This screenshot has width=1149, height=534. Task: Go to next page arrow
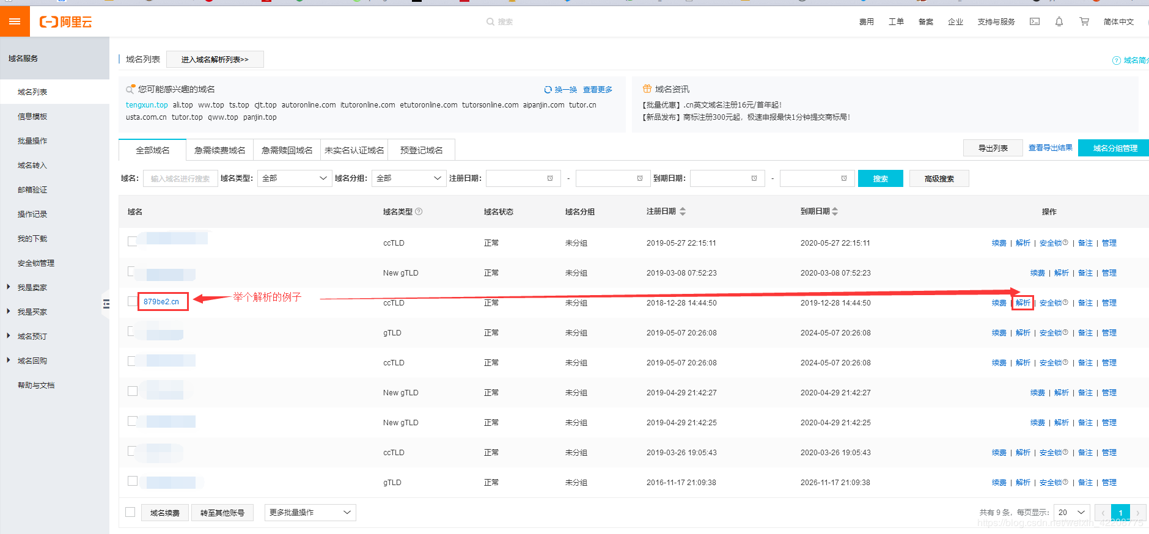[1138, 513]
